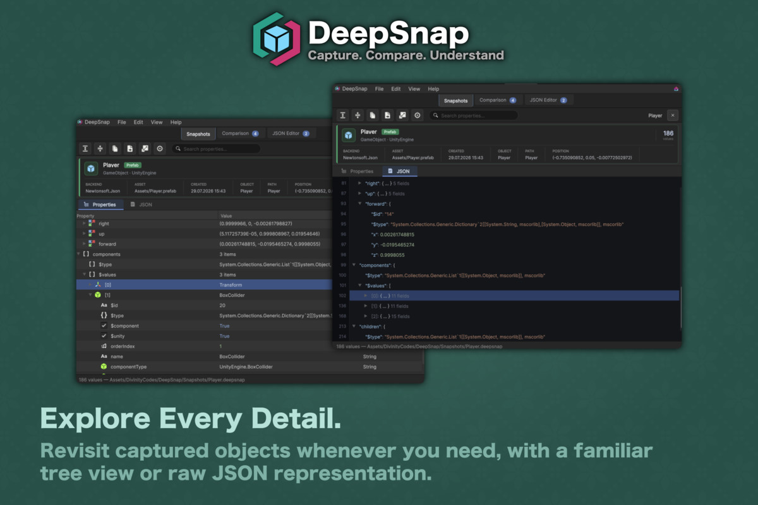Click the save file icon in the Properties window

pos(129,149)
